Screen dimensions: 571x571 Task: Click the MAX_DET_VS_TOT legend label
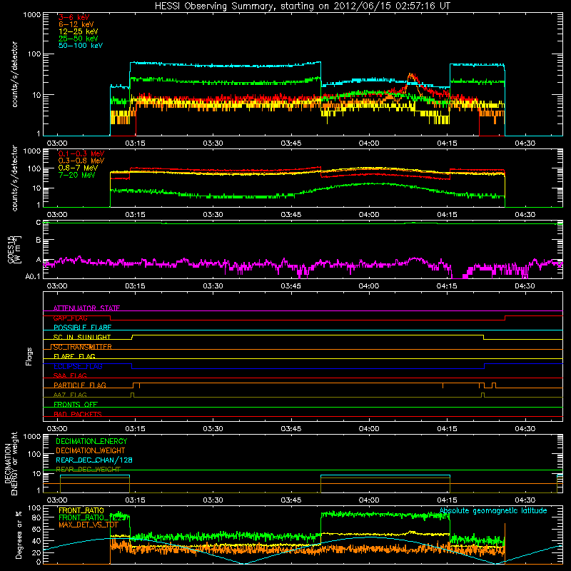click(x=89, y=525)
